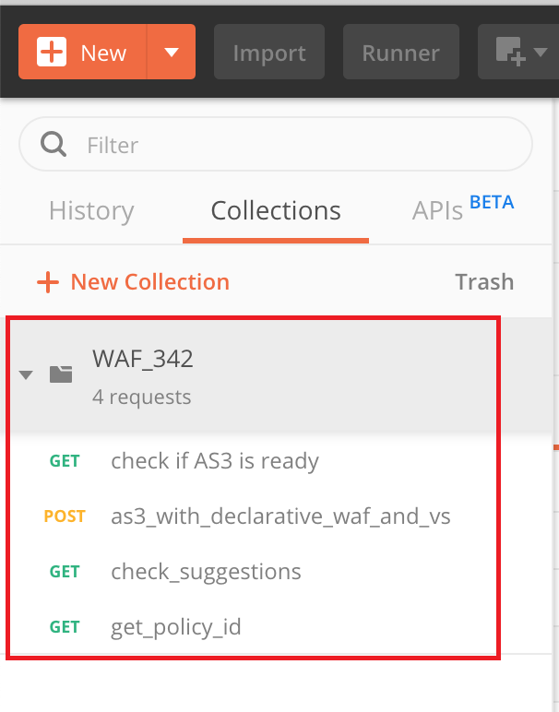Open the APIs BETA tab
The width and height of the screenshot is (559, 712).
pyautogui.click(x=463, y=208)
